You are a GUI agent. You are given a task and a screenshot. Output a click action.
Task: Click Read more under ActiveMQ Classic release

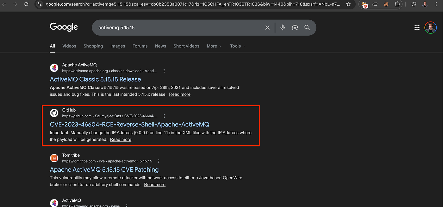click(x=180, y=94)
